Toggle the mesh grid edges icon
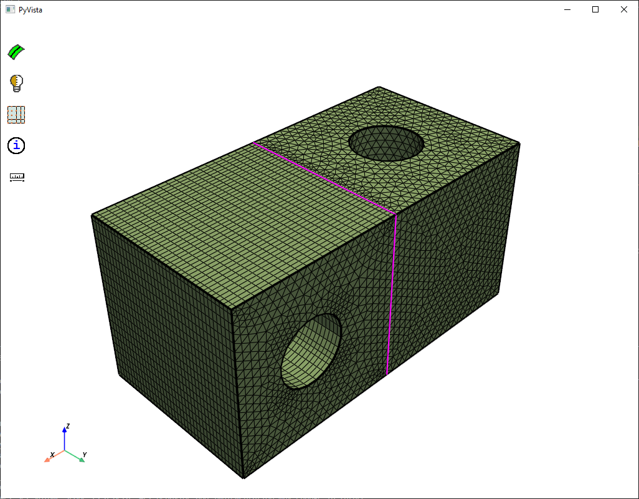 tap(16, 115)
